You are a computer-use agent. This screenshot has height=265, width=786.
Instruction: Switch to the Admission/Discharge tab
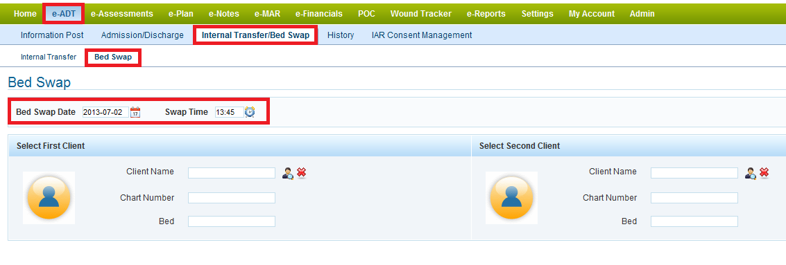click(142, 35)
